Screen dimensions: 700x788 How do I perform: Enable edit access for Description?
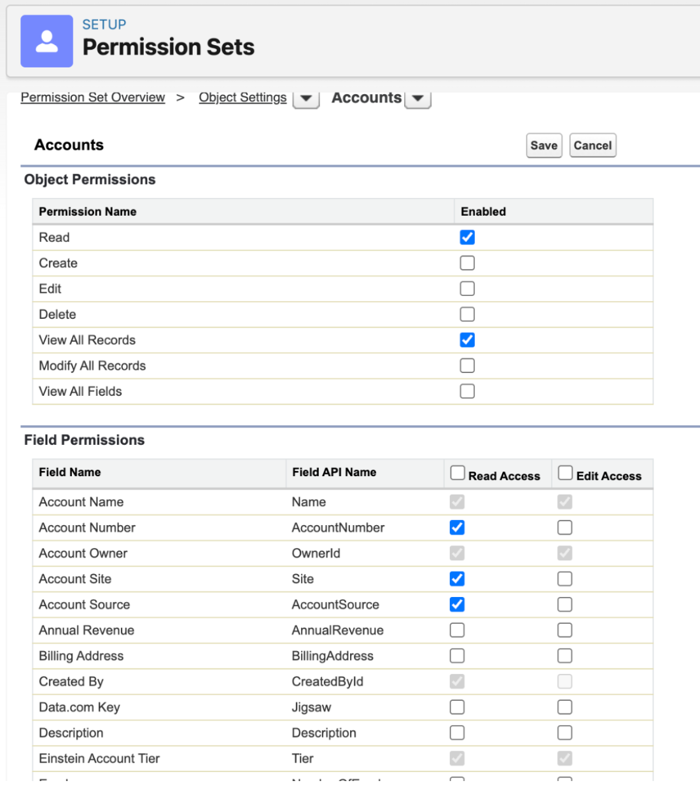point(565,733)
